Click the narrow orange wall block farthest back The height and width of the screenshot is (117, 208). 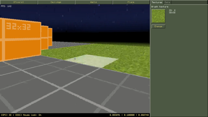[x=50, y=37]
